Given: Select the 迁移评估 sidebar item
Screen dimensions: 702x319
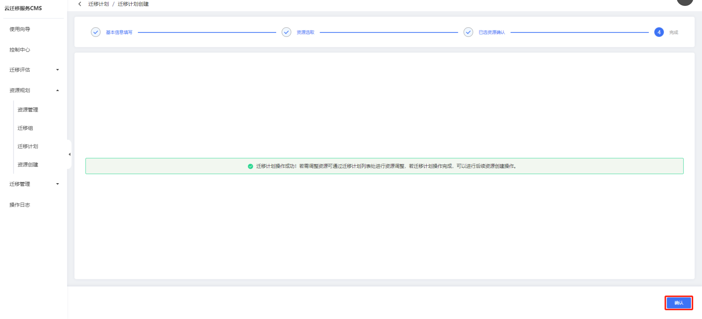Looking at the screenshot, I should coord(20,70).
